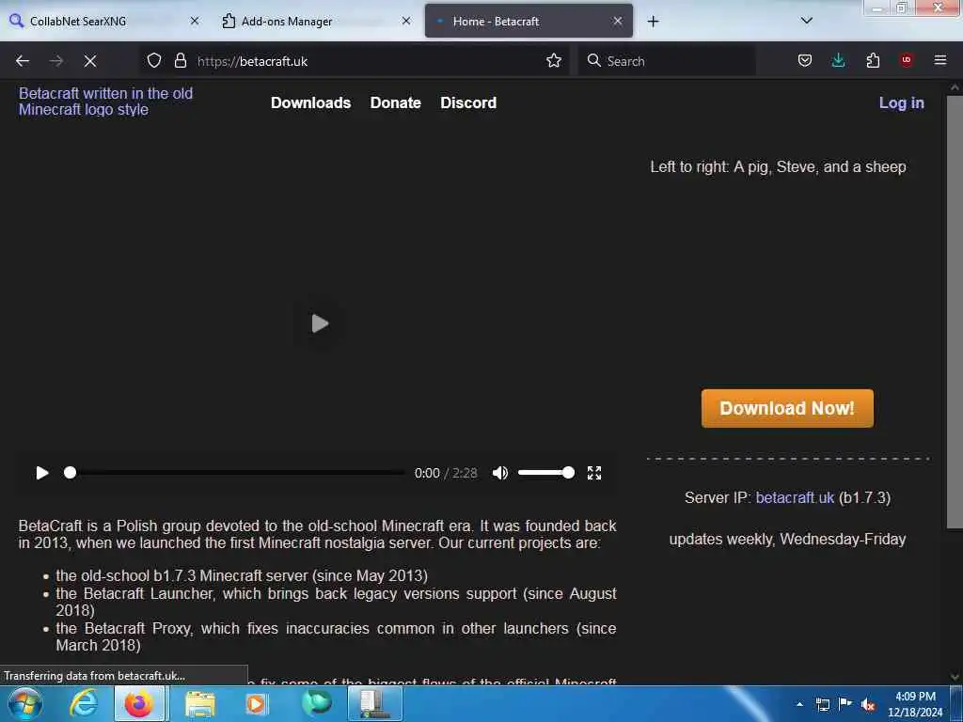Open the clock showing 4:09 PM
The image size is (963, 722).
click(915, 704)
